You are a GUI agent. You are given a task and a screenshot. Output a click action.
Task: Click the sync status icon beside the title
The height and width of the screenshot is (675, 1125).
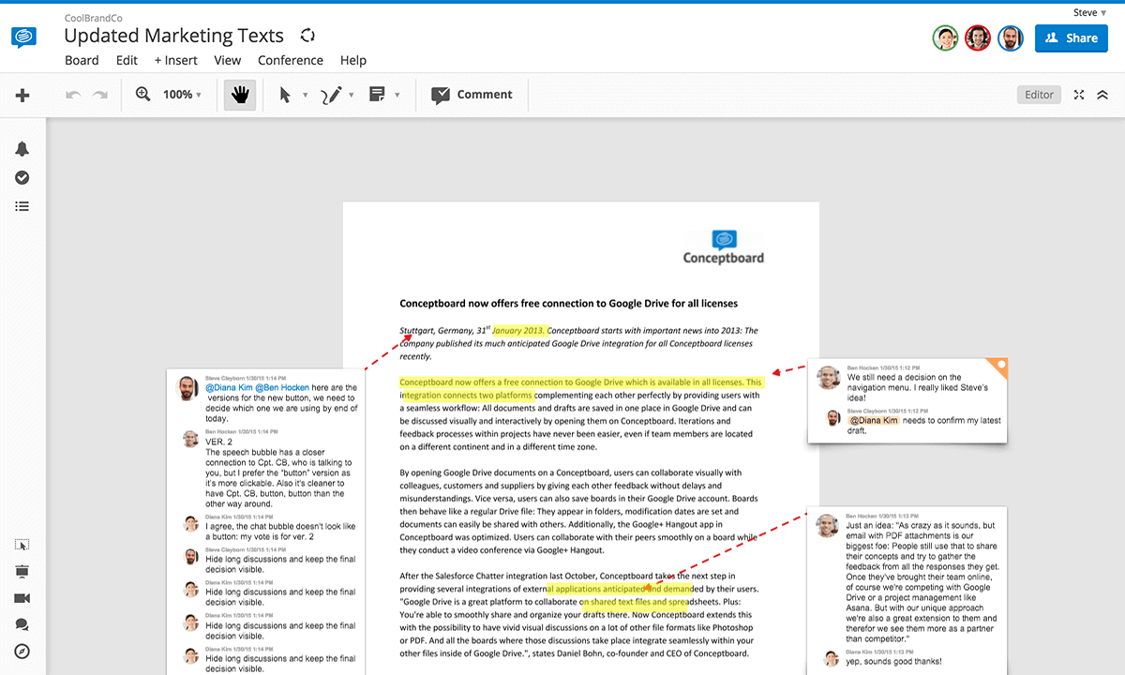307,36
